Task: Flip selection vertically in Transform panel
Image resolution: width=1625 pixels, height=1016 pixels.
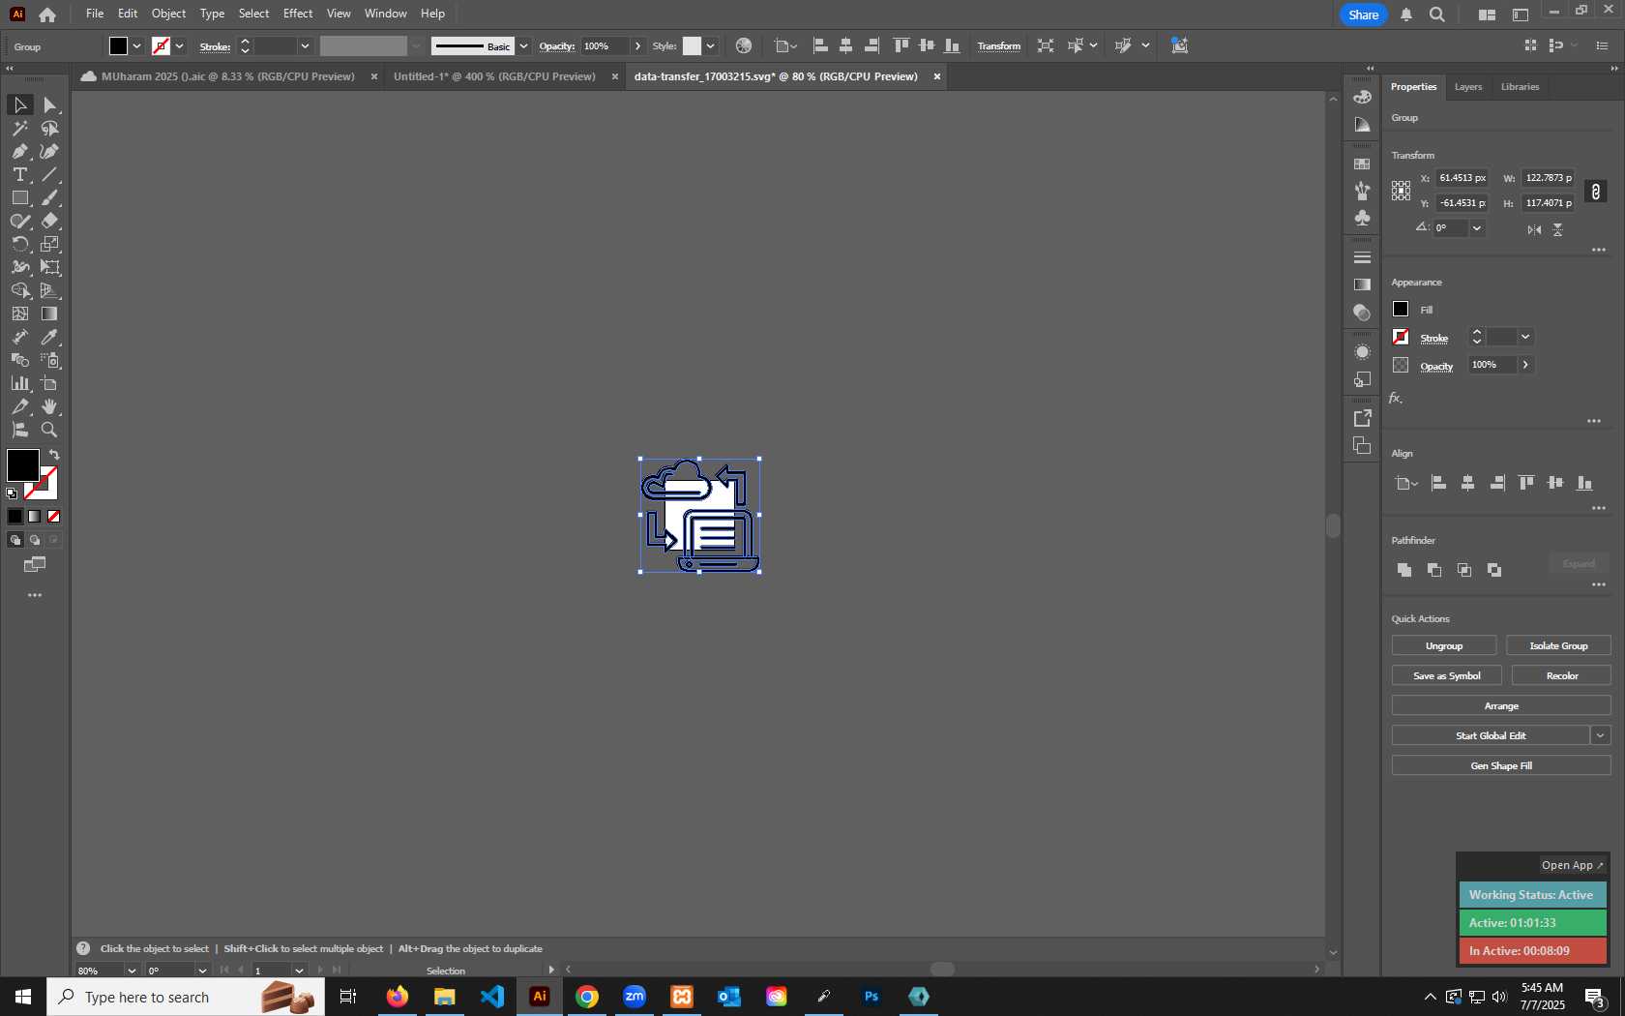Action: tap(1557, 229)
